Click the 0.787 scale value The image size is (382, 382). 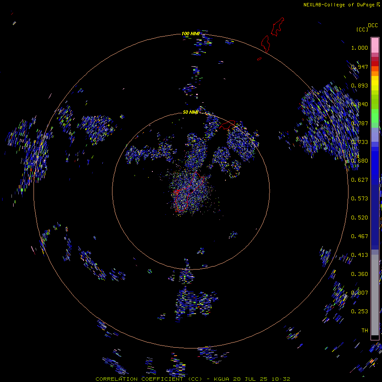[x=360, y=123]
